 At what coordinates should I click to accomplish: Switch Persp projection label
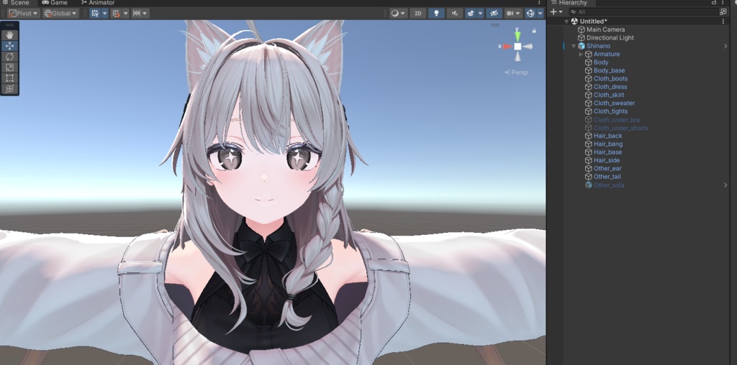[516, 73]
